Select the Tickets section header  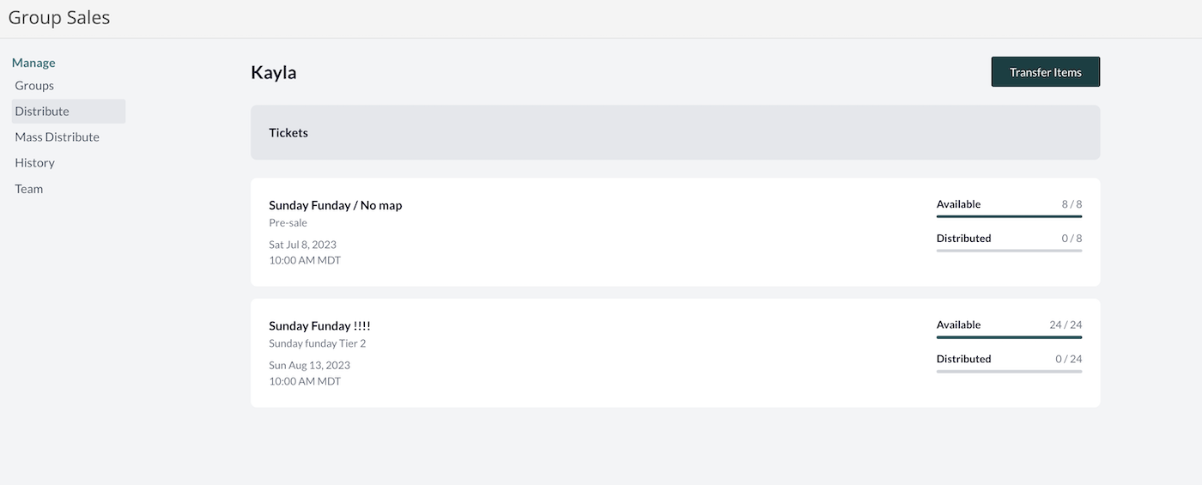coord(675,132)
